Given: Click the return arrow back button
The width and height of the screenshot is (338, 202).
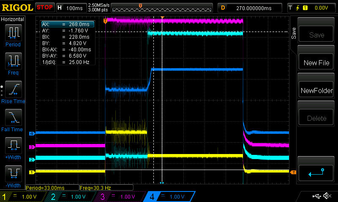Looking at the screenshot, I should [x=316, y=172].
